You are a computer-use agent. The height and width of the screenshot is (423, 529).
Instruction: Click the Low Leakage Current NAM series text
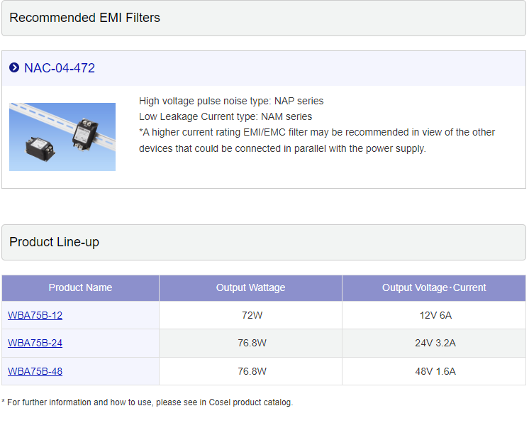click(x=225, y=116)
